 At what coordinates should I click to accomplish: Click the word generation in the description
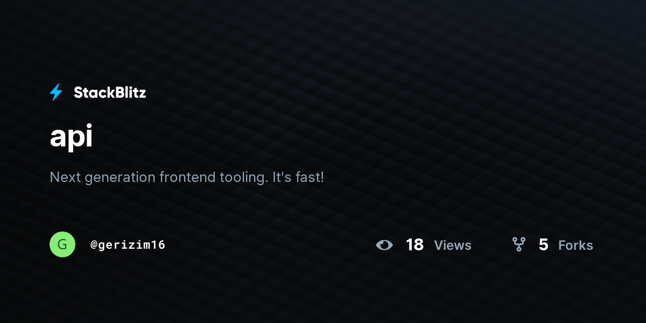point(118,178)
